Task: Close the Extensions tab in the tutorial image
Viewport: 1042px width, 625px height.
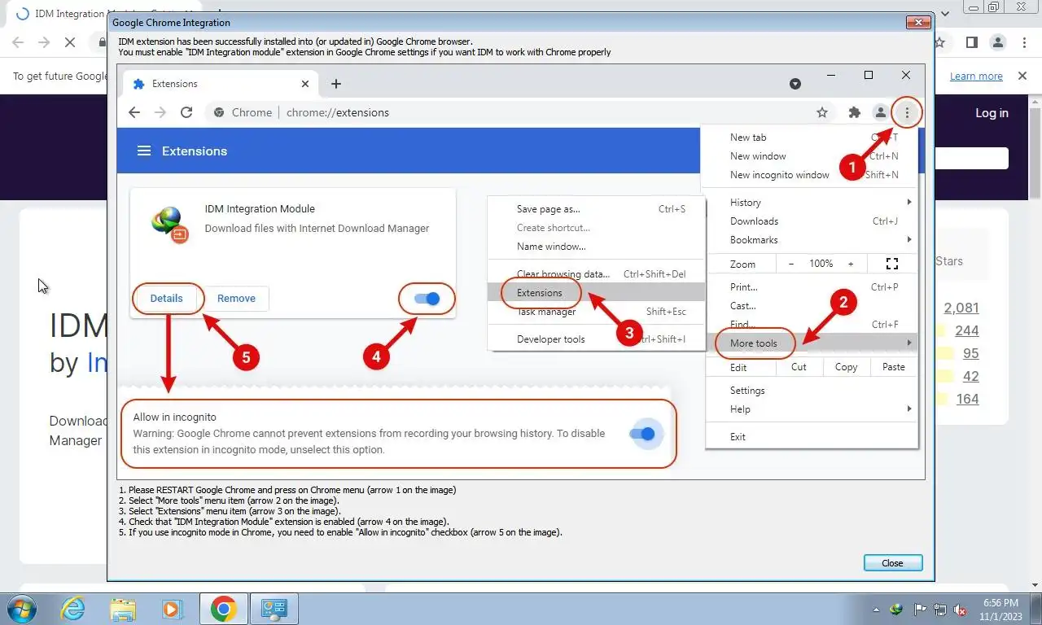Action: (x=305, y=83)
